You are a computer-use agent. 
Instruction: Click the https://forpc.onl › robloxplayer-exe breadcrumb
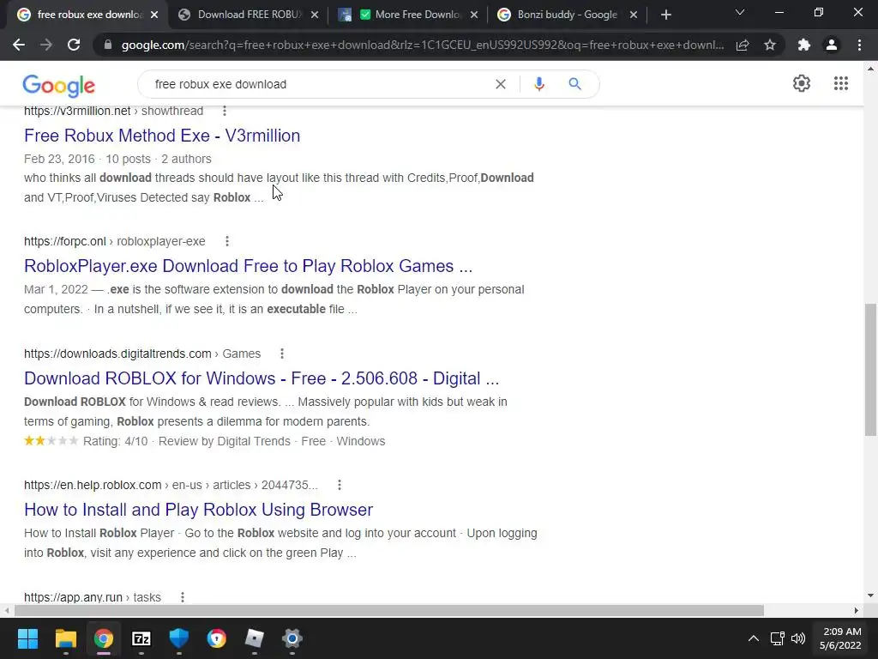pyautogui.click(x=115, y=241)
